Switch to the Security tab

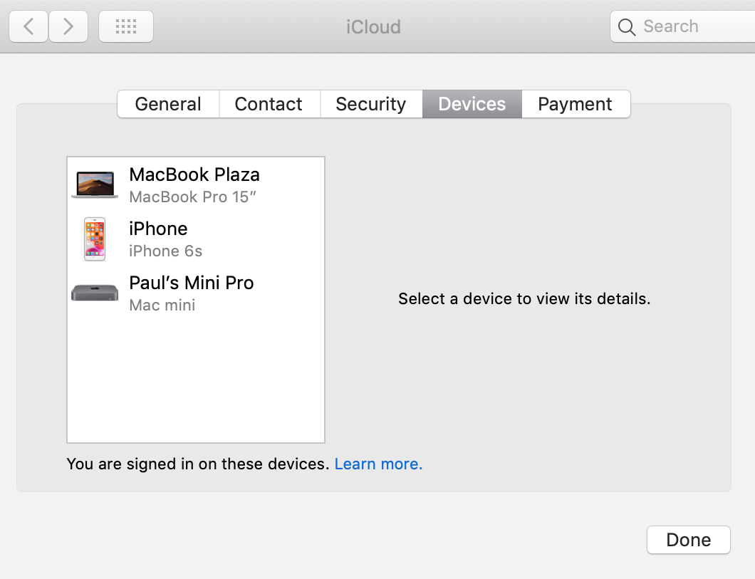click(x=371, y=104)
